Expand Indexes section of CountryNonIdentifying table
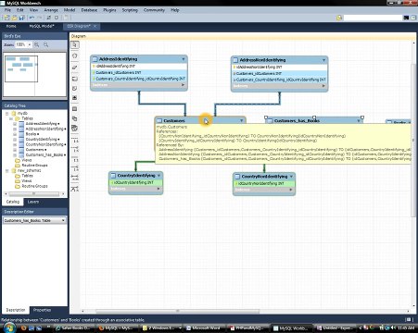The width and height of the screenshot is (418, 333). point(290,190)
